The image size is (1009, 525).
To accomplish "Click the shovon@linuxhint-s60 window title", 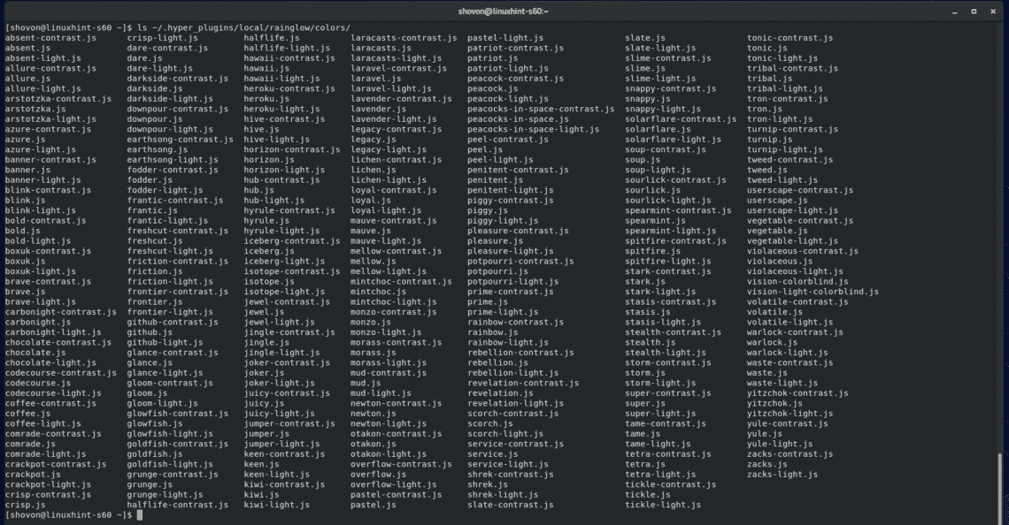I will pos(504,11).
